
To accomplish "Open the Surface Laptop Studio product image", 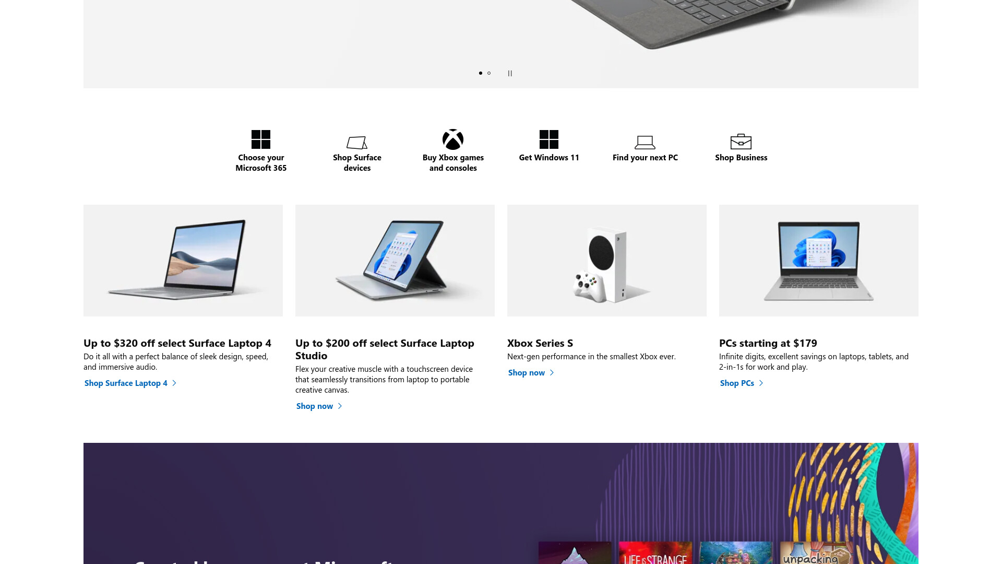I will (395, 261).
